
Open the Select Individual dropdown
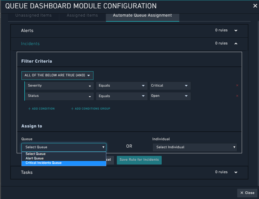tap(195, 147)
